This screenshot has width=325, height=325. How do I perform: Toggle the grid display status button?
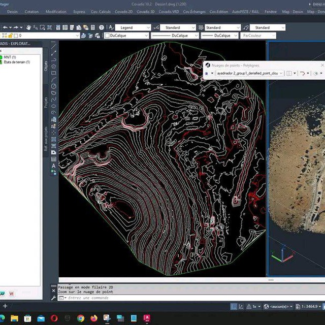coord(234,306)
